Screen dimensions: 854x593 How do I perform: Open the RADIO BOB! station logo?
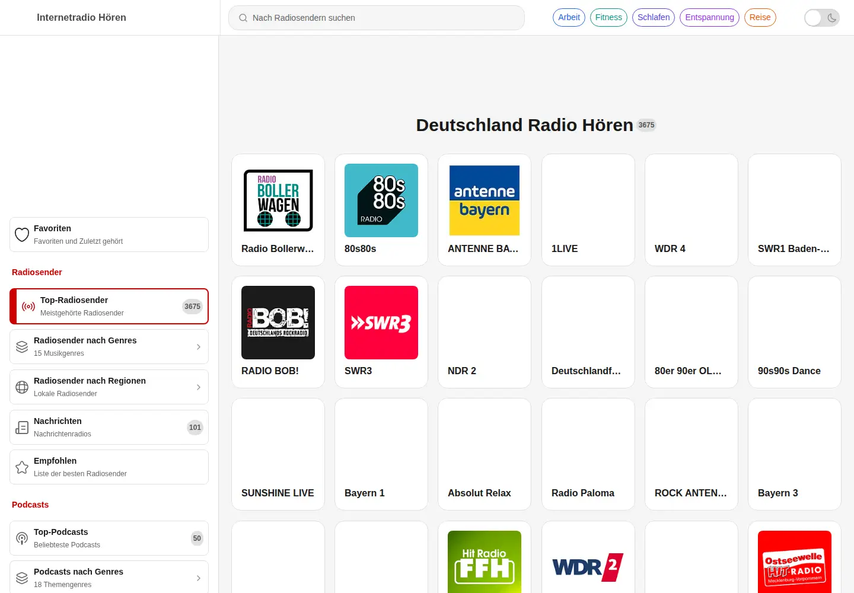pyautogui.click(x=278, y=323)
